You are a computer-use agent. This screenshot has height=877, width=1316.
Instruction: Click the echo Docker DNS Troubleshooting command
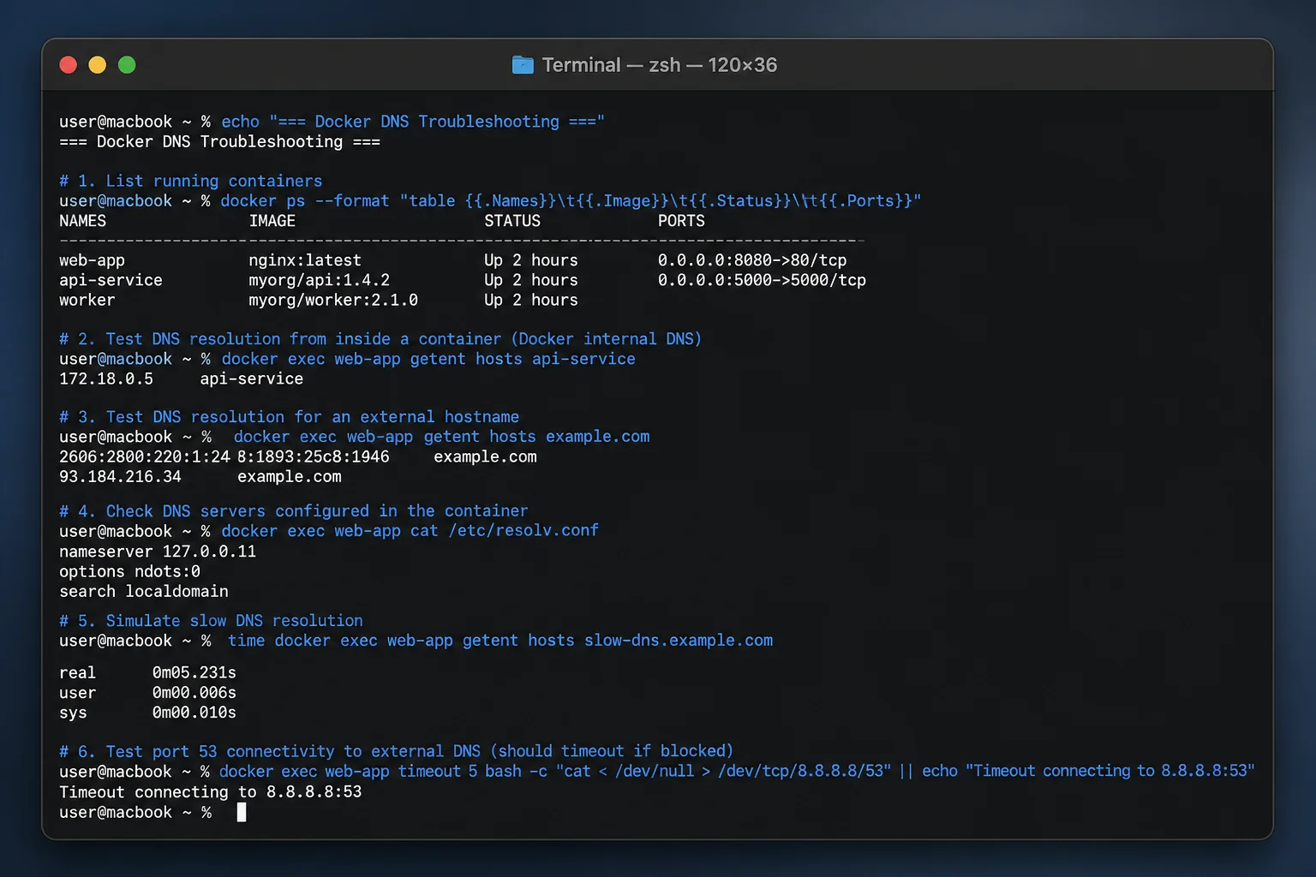413,122
